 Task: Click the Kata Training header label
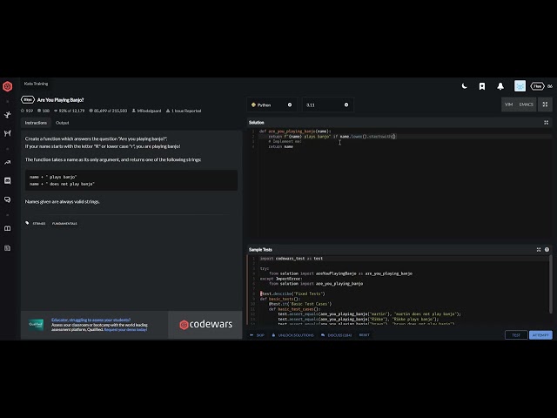36,84
